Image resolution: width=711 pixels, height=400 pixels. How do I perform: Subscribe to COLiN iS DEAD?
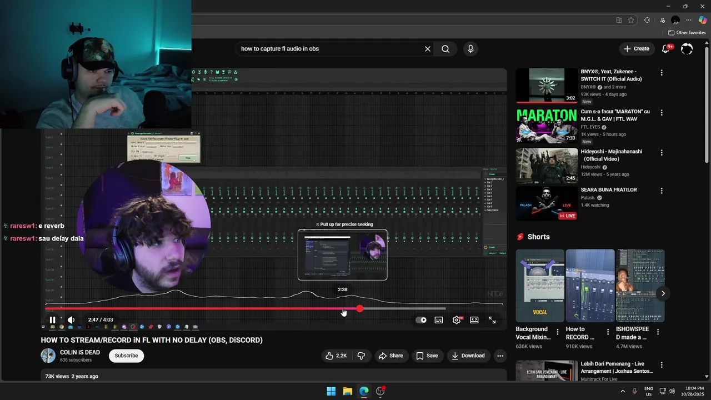coord(126,356)
